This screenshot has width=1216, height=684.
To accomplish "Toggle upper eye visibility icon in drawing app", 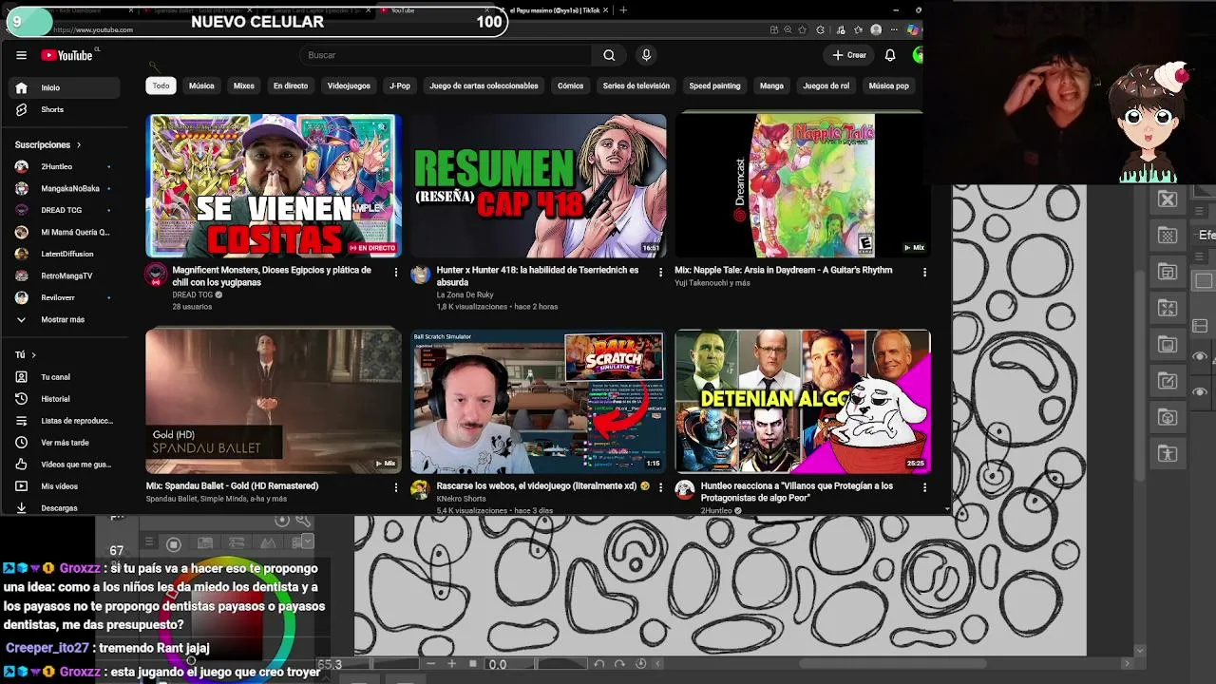I will coord(1200,356).
